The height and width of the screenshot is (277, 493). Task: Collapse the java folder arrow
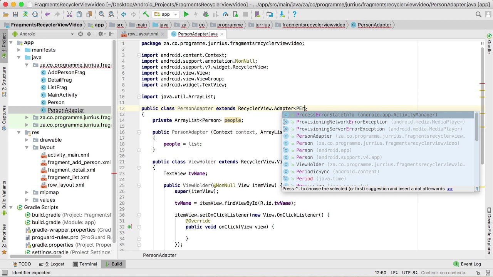click(x=19, y=57)
